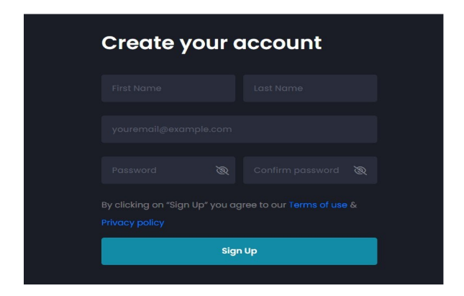View the blue Privacy policy hyperlink
The image size is (464, 296).
pyautogui.click(x=132, y=223)
